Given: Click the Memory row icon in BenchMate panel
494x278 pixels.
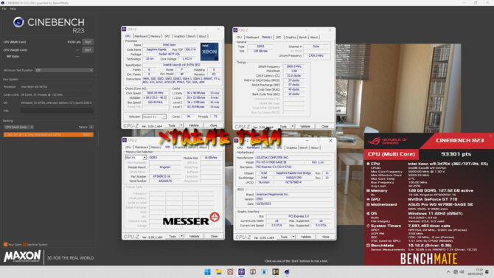Looking at the screenshot, I should [x=368, y=191].
